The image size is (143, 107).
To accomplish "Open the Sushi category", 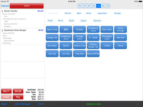I will pyautogui.click(x=71, y=21).
